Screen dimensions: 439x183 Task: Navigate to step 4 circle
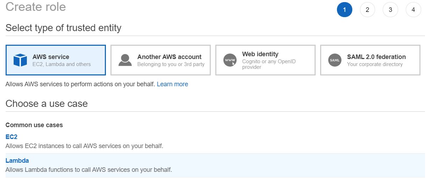click(x=413, y=10)
